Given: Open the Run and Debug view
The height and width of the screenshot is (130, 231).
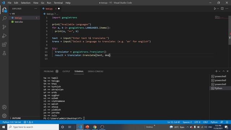Looking at the screenshot, I should tap(4, 36).
